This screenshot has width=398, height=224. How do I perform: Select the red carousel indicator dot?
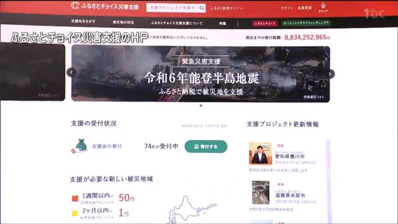tap(201, 105)
